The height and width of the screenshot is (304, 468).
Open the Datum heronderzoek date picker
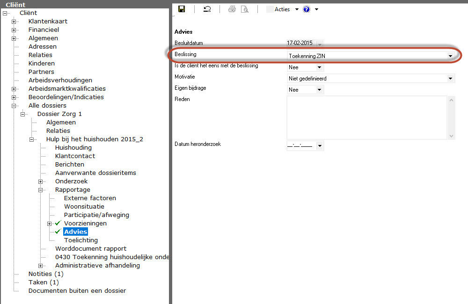(x=320, y=146)
